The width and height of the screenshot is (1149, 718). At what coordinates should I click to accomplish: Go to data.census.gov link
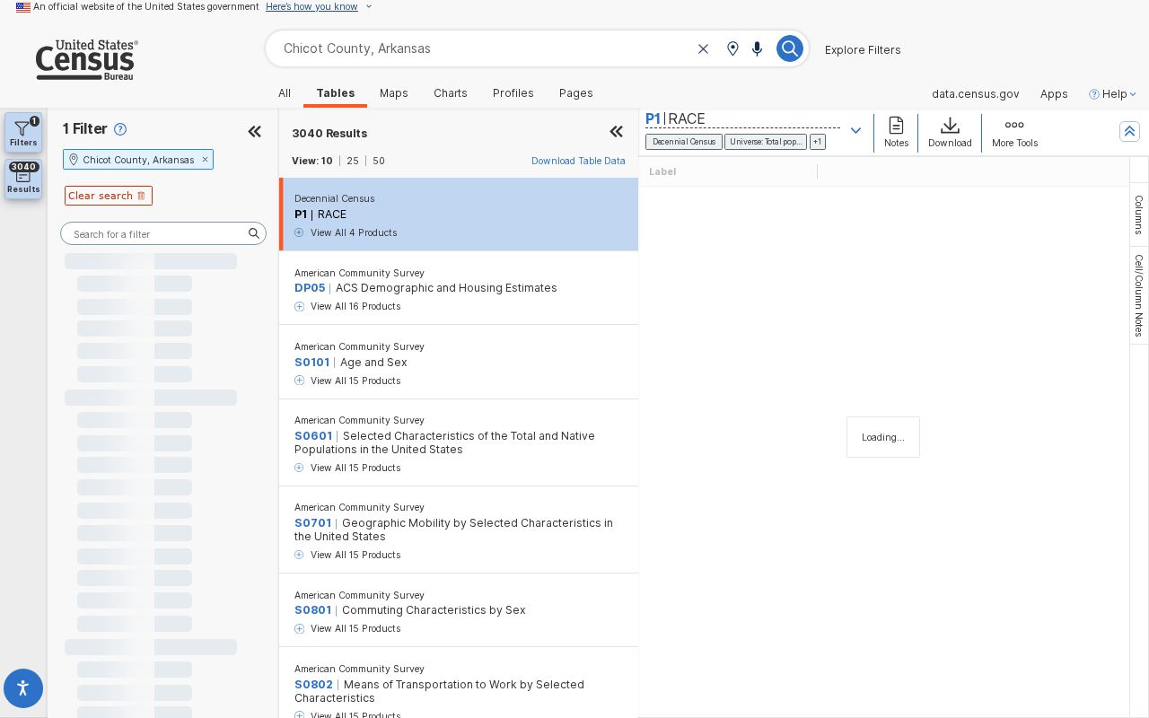[x=975, y=93]
